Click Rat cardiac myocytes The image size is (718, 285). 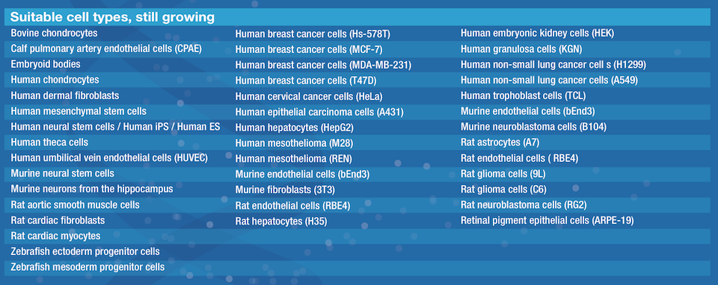click(55, 236)
